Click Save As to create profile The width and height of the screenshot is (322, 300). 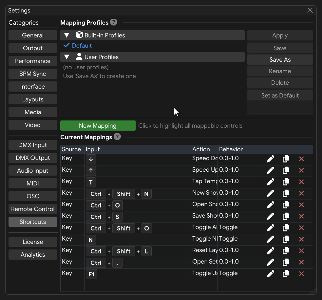(x=280, y=60)
